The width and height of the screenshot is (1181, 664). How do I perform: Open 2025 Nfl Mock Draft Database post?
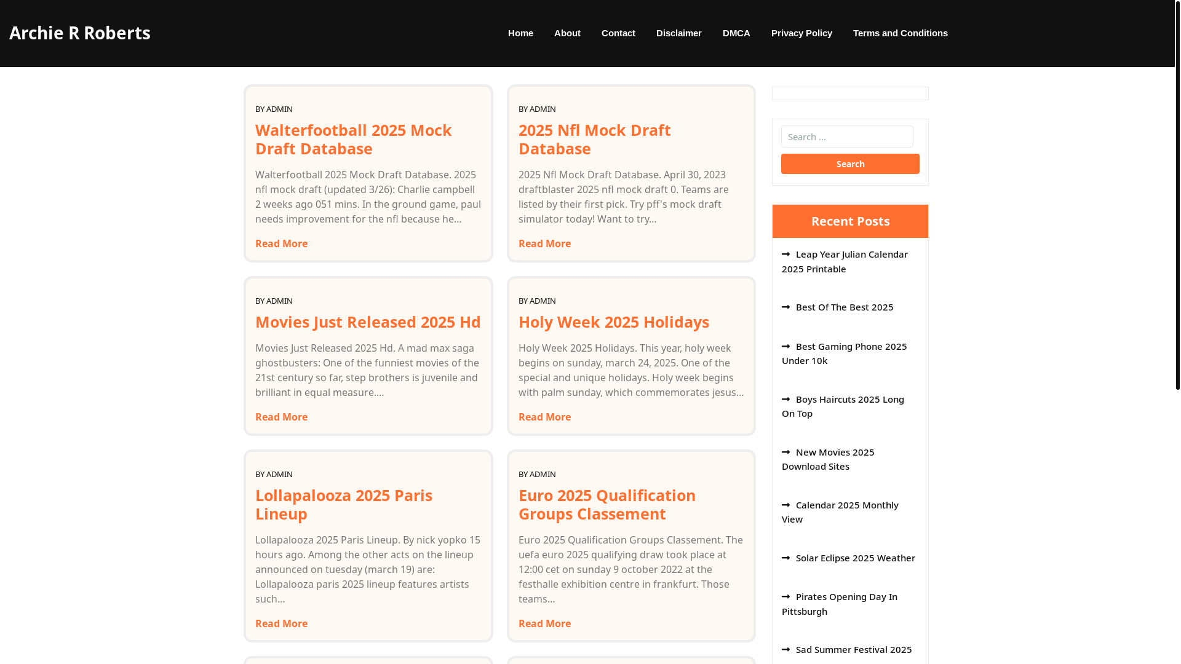[594, 139]
